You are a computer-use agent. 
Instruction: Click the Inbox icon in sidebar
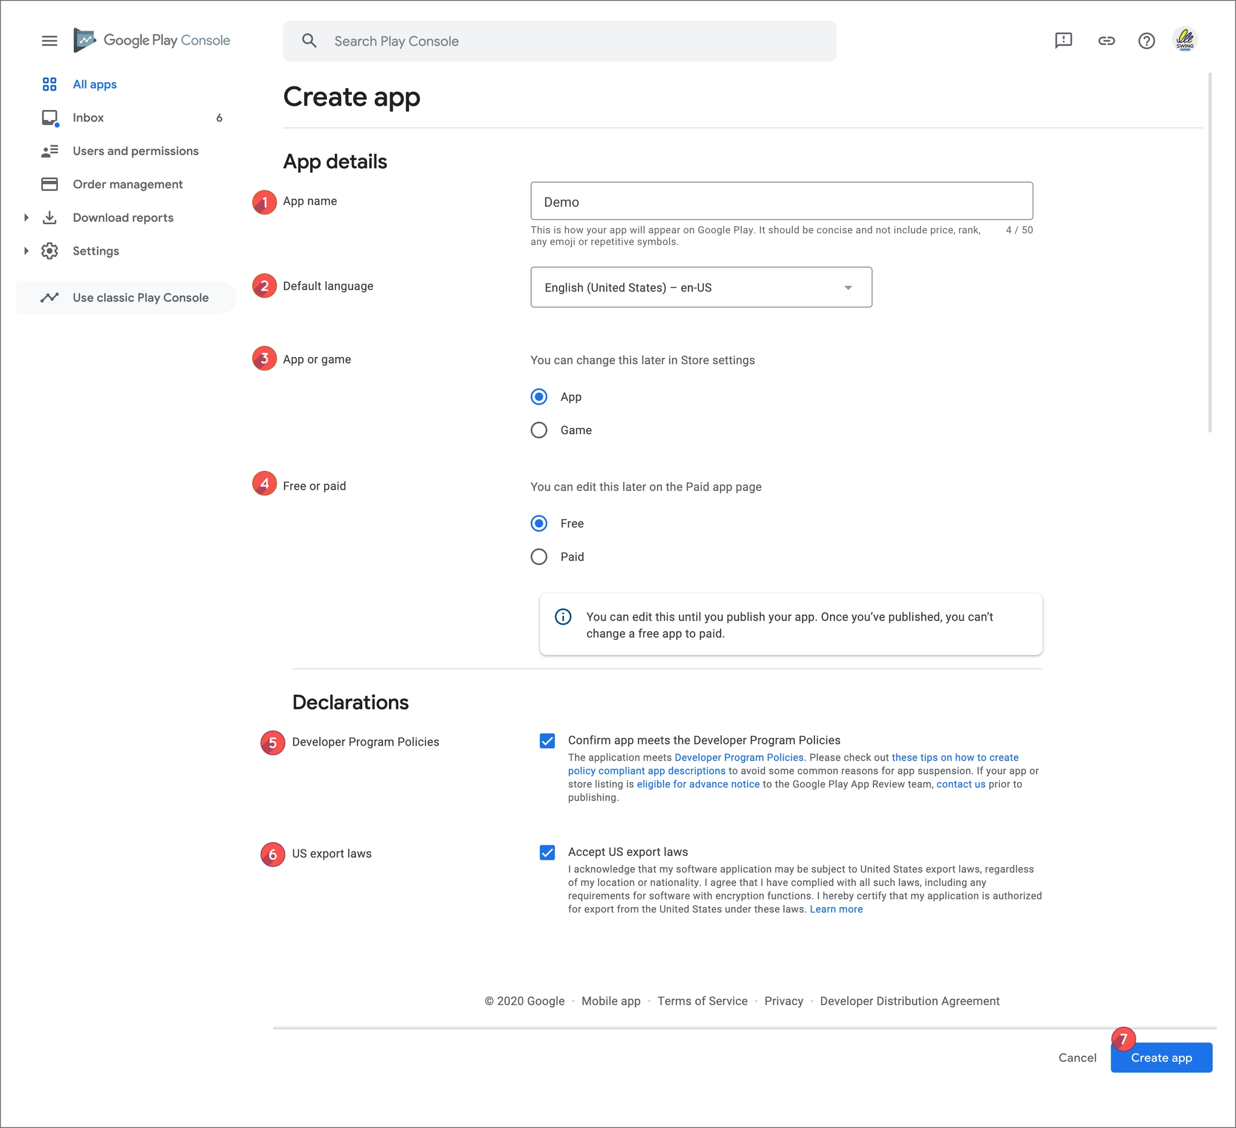50,117
